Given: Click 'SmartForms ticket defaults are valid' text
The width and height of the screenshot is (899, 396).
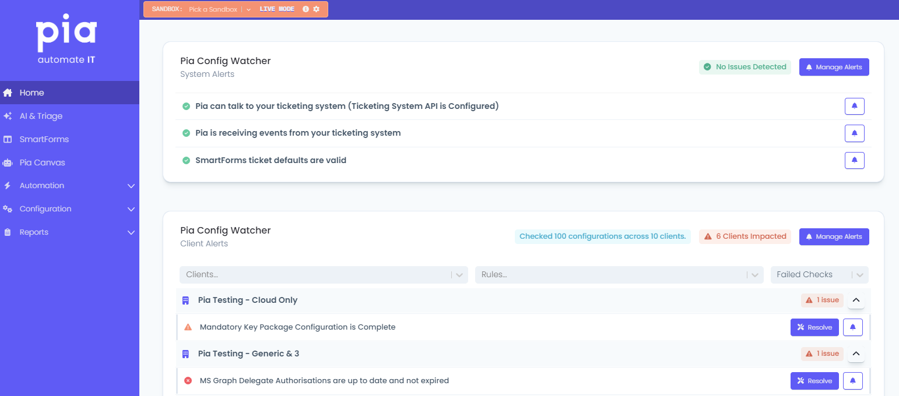Looking at the screenshot, I should click(271, 160).
